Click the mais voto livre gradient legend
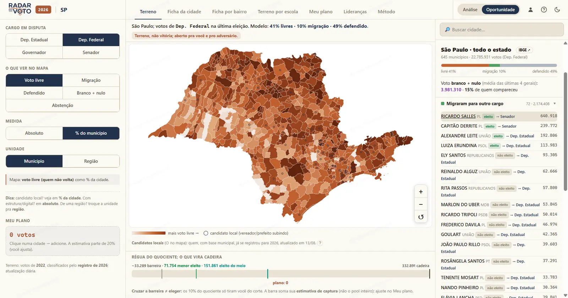The height and width of the screenshot is (298, 568). click(x=148, y=233)
